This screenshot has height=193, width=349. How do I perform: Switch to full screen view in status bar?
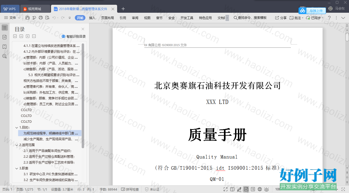pos(226,189)
